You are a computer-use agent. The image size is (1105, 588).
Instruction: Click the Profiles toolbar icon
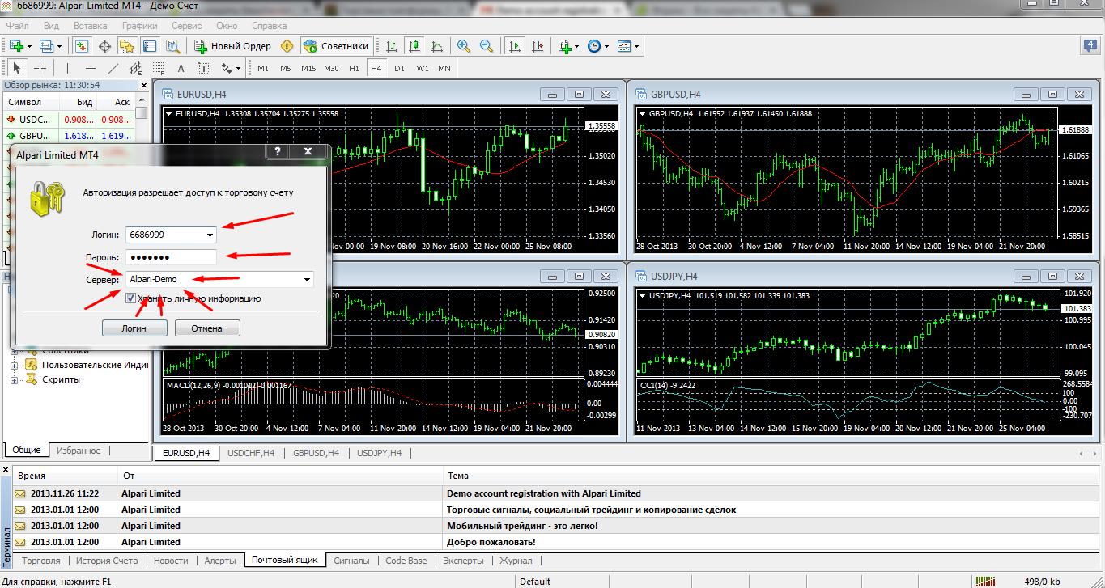pyautogui.click(x=46, y=46)
